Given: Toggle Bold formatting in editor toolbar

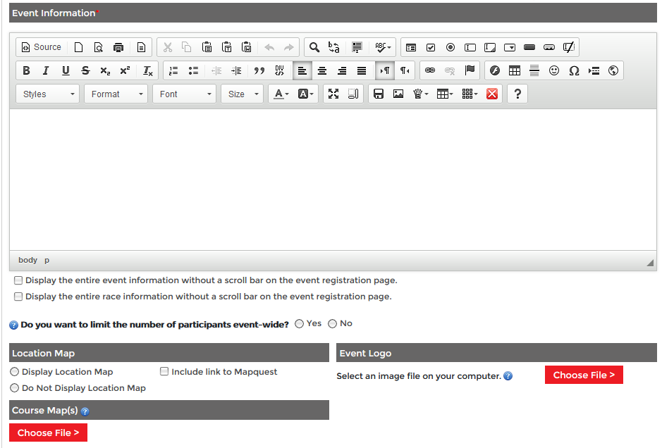Looking at the screenshot, I should point(26,70).
